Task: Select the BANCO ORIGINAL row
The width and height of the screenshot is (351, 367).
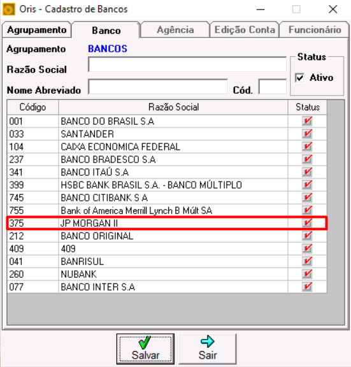Action: (167, 236)
